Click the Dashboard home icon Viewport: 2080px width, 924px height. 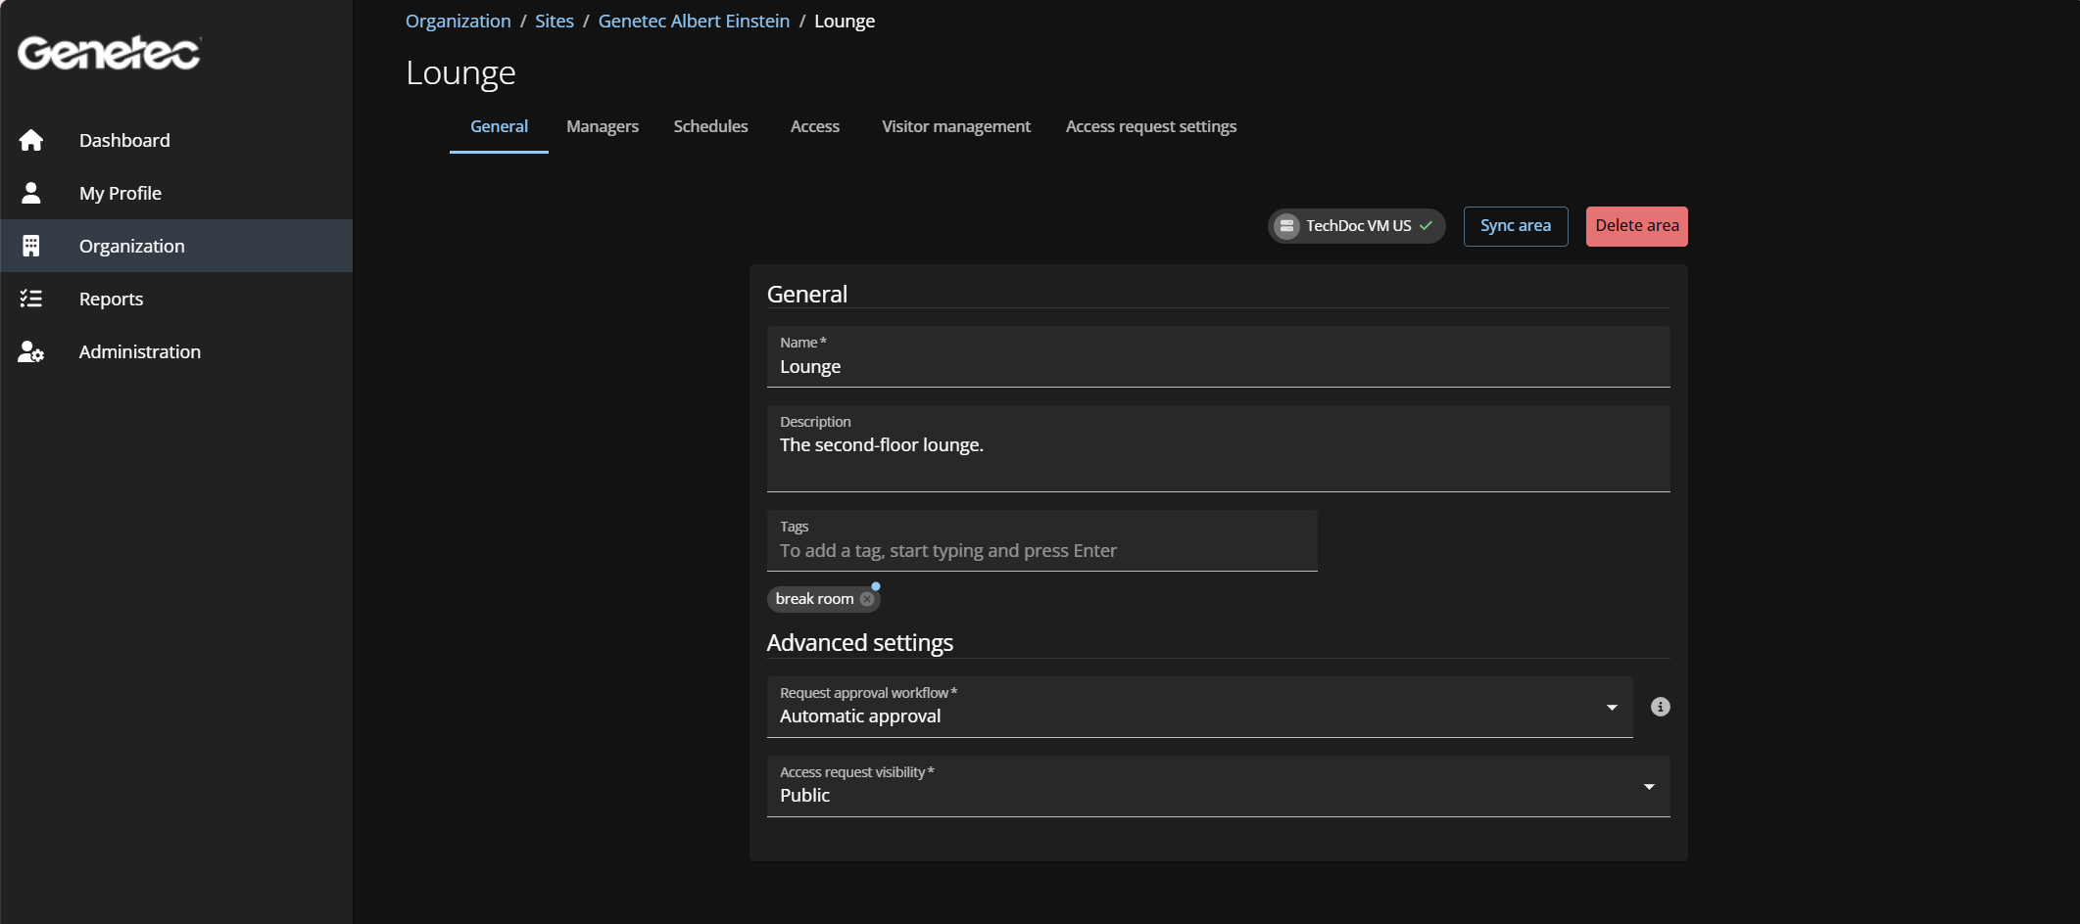pyautogui.click(x=31, y=141)
